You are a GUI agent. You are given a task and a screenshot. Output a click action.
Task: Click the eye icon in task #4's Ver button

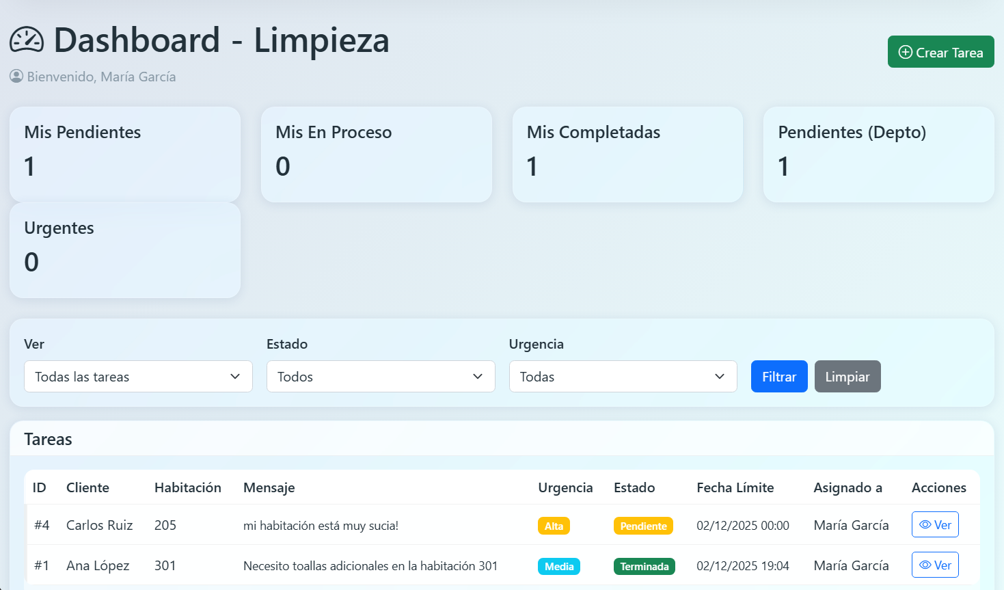[926, 524]
